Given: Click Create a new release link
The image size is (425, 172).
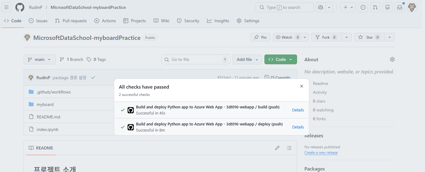Looking at the screenshot, I should 321,153.
